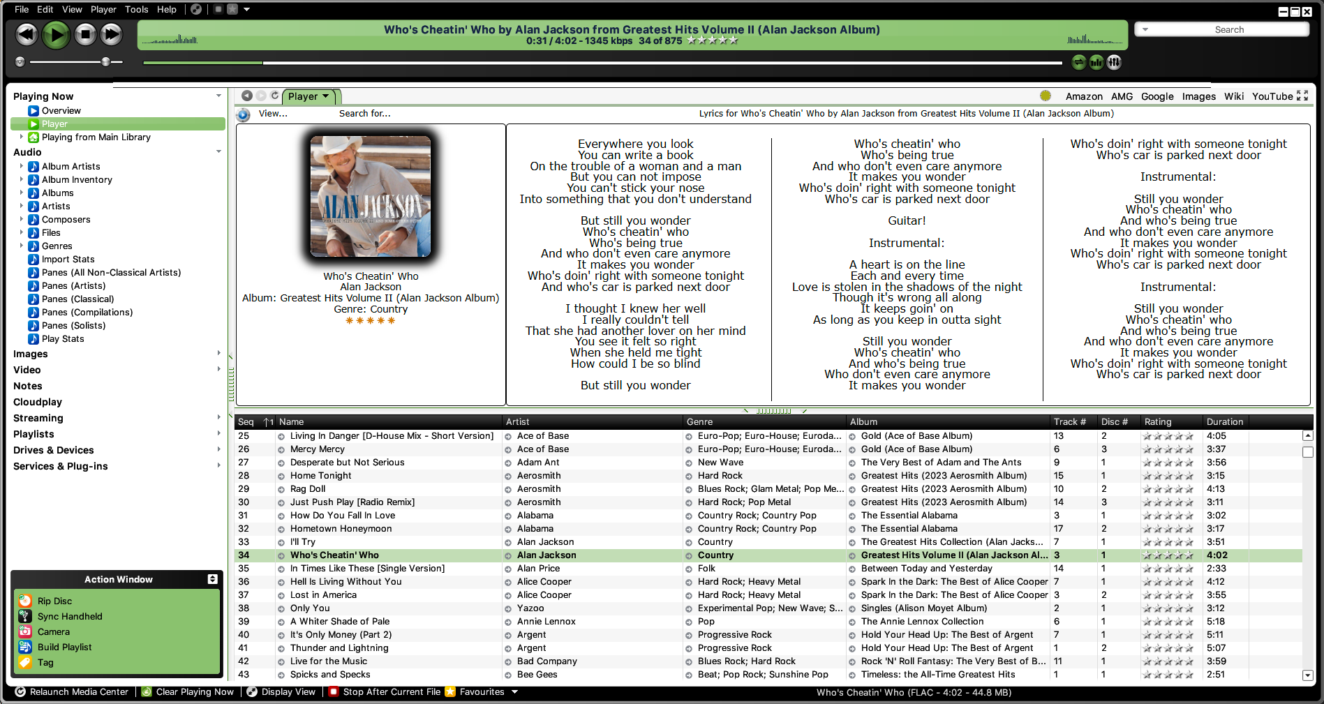The height and width of the screenshot is (704, 1324).
Task: Open the Favourites dropdown arrow in bottom bar
Action: click(514, 692)
